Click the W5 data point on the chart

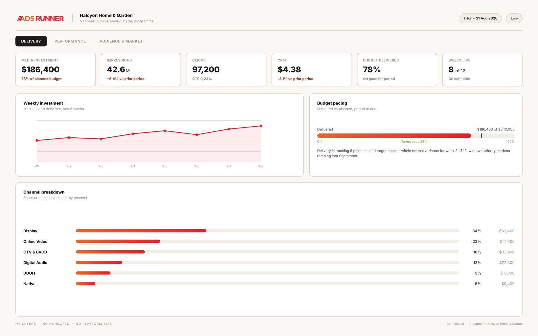click(165, 131)
